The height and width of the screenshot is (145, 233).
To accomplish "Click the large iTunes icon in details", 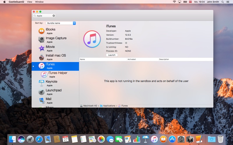I will tap(92, 39).
